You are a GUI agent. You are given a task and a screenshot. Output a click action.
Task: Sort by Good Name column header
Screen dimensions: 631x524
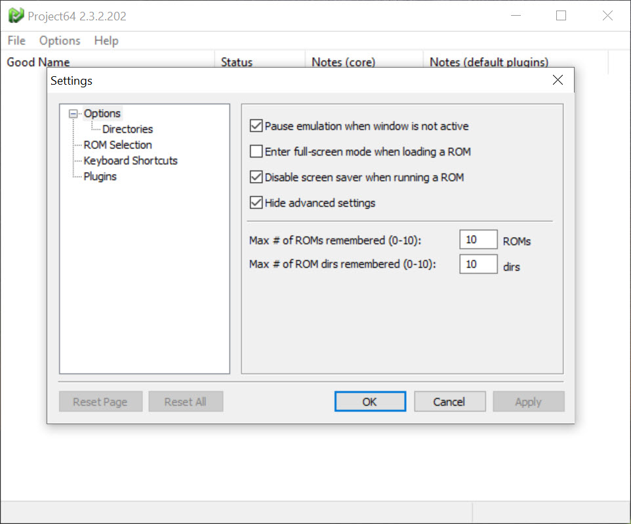(x=108, y=59)
